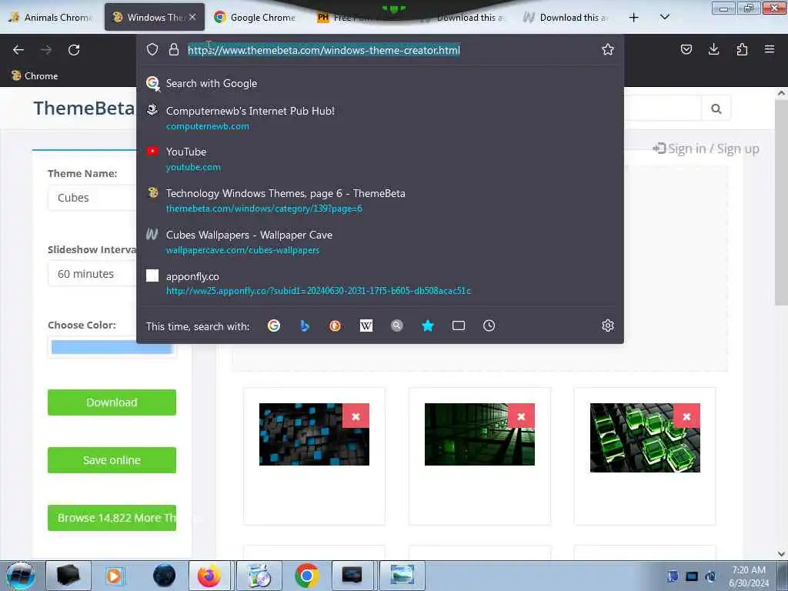
Task: Click the taskbar clock showing 7:20 AM
Action: point(749,576)
